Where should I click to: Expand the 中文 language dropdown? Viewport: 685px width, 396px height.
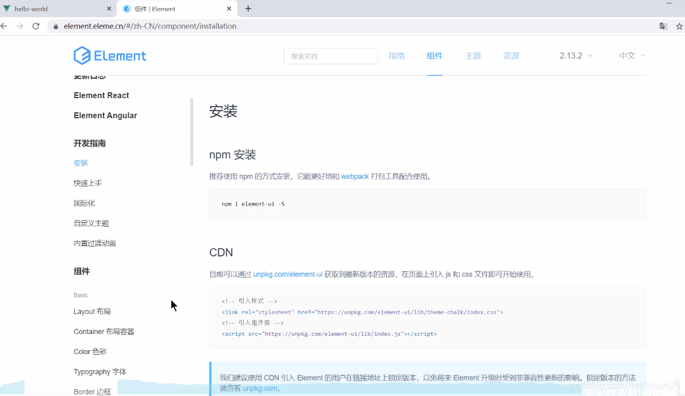coord(632,56)
